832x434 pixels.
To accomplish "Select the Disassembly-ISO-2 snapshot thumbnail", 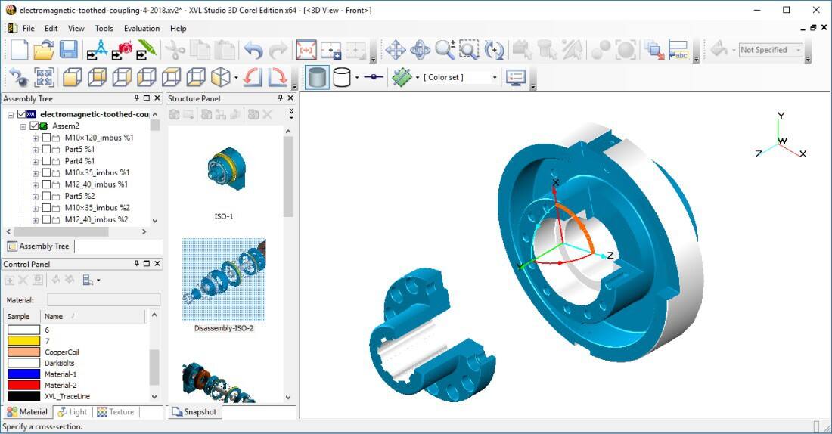I will pyautogui.click(x=224, y=280).
